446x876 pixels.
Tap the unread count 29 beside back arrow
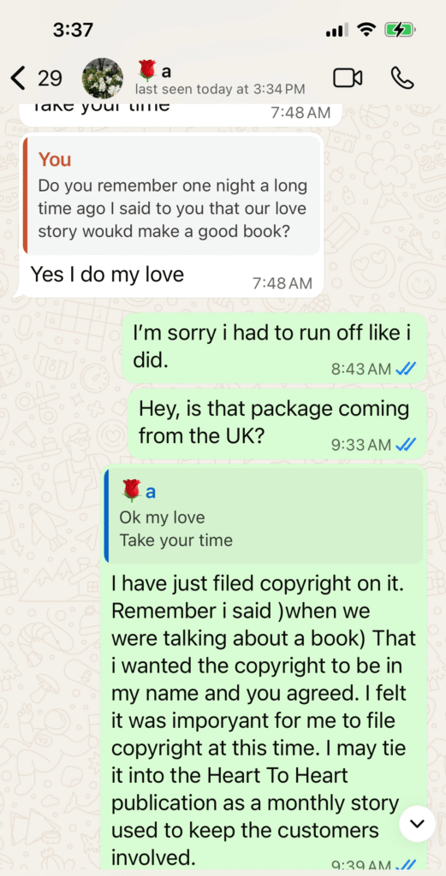(x=50, y=79)
